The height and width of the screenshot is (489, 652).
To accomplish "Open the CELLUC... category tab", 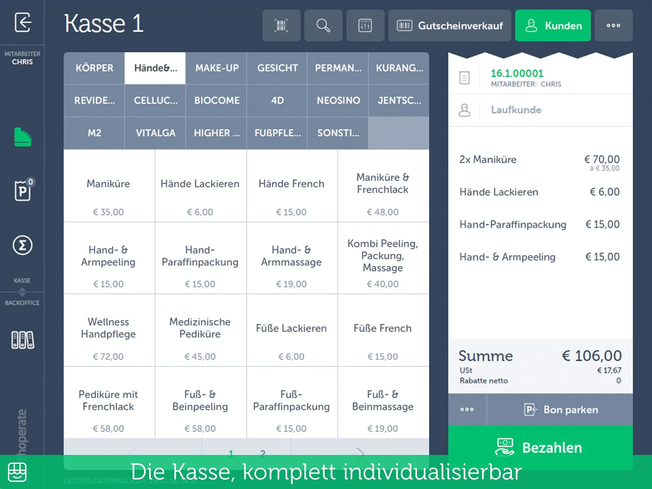I will click(x=155, y=101).
